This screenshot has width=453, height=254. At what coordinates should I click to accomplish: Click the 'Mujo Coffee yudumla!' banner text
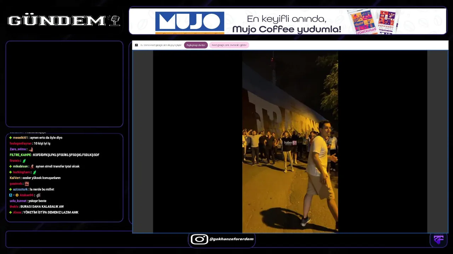click(287, 29)
